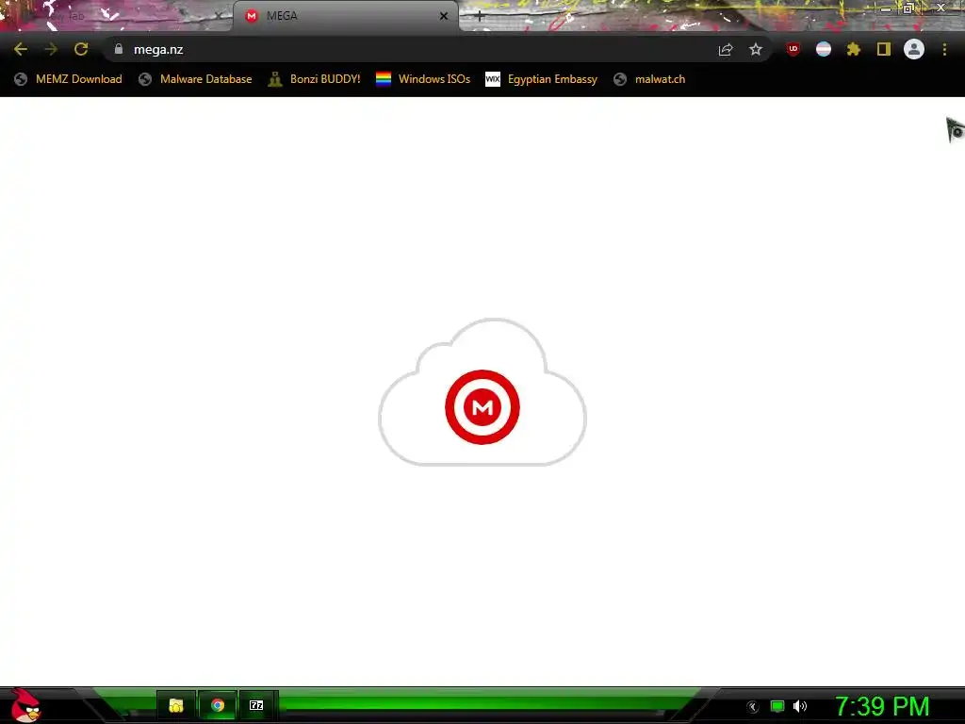Image resolution: width=965 pixels, height=724 pixels.
Task: Open the Windows ISOs bookmark
Action: click(x=423, y=79)
